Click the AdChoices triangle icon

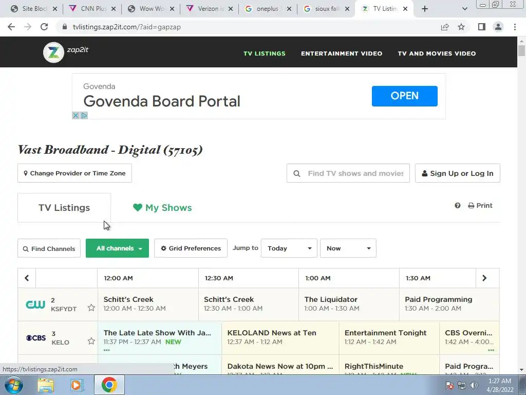pyautogui.click(x=84, y=116)
